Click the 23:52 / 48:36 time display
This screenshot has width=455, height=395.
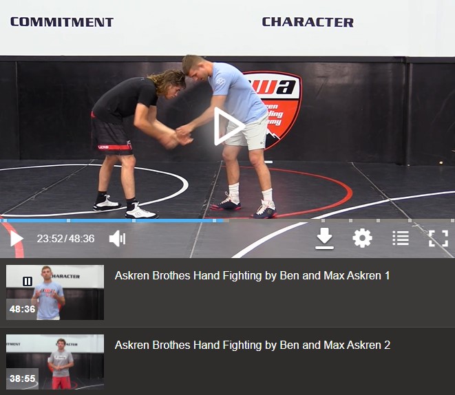65,239
